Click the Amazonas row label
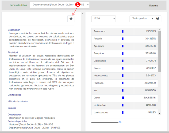Viewport: 169px width, 133px height. [99, 31]
